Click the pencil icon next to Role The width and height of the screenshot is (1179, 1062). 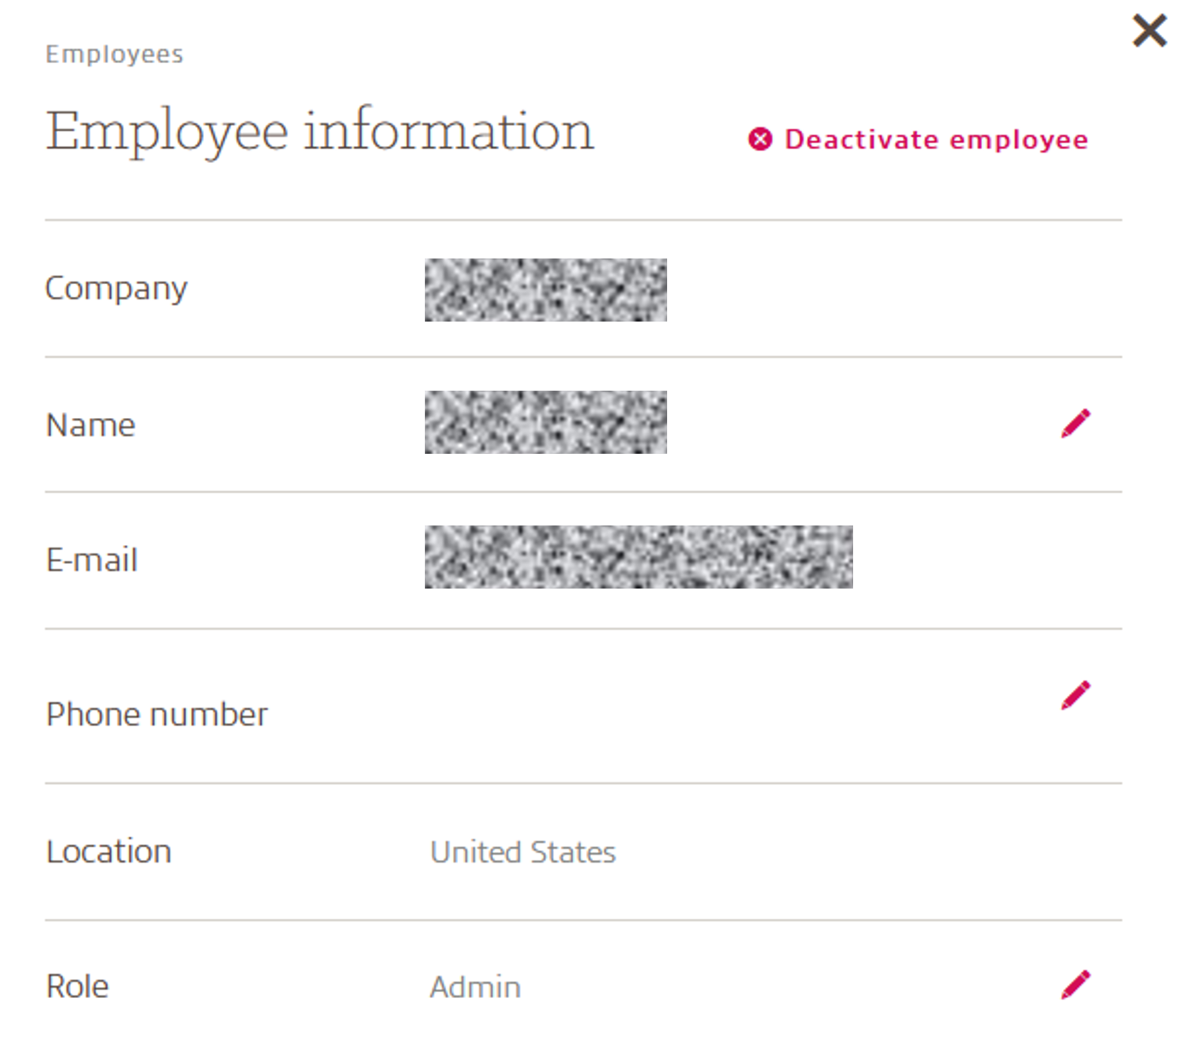1076,984
